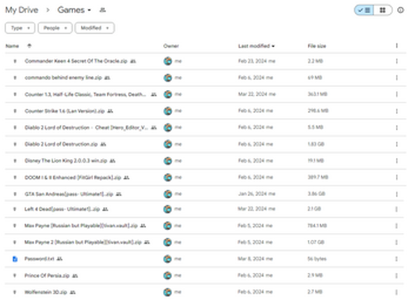The height and width of the screenshot is (300, 408).
Task: Select Commander Keen 4 Secret Of The Oracle.zip
Action: (x=76, y=61)
